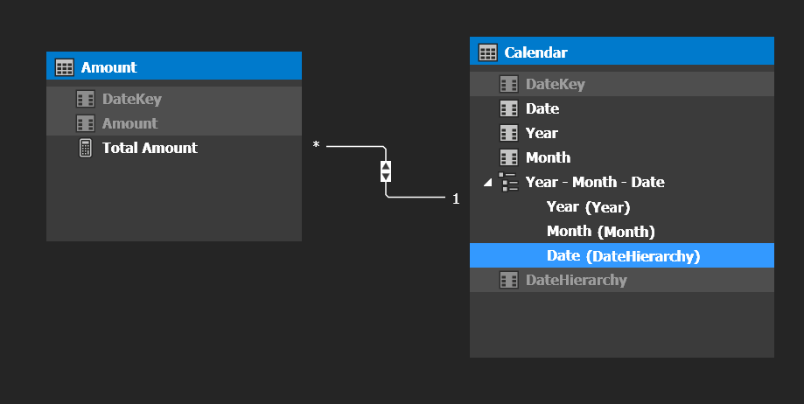This screenshot has height=404, width=804.
Task: Select the Calendar table title
Action: click(x=535, y=52)
